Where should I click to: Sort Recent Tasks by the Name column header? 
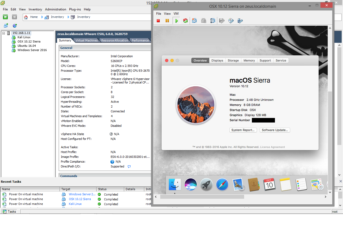pyautogui.click(x=30, y=189)
